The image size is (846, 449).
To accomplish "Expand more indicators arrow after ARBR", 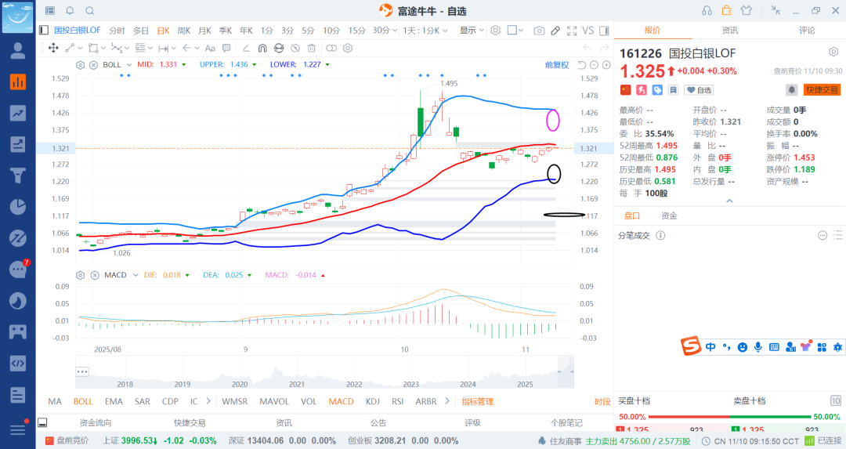I will pyautogui.click(x=447, y=401).
